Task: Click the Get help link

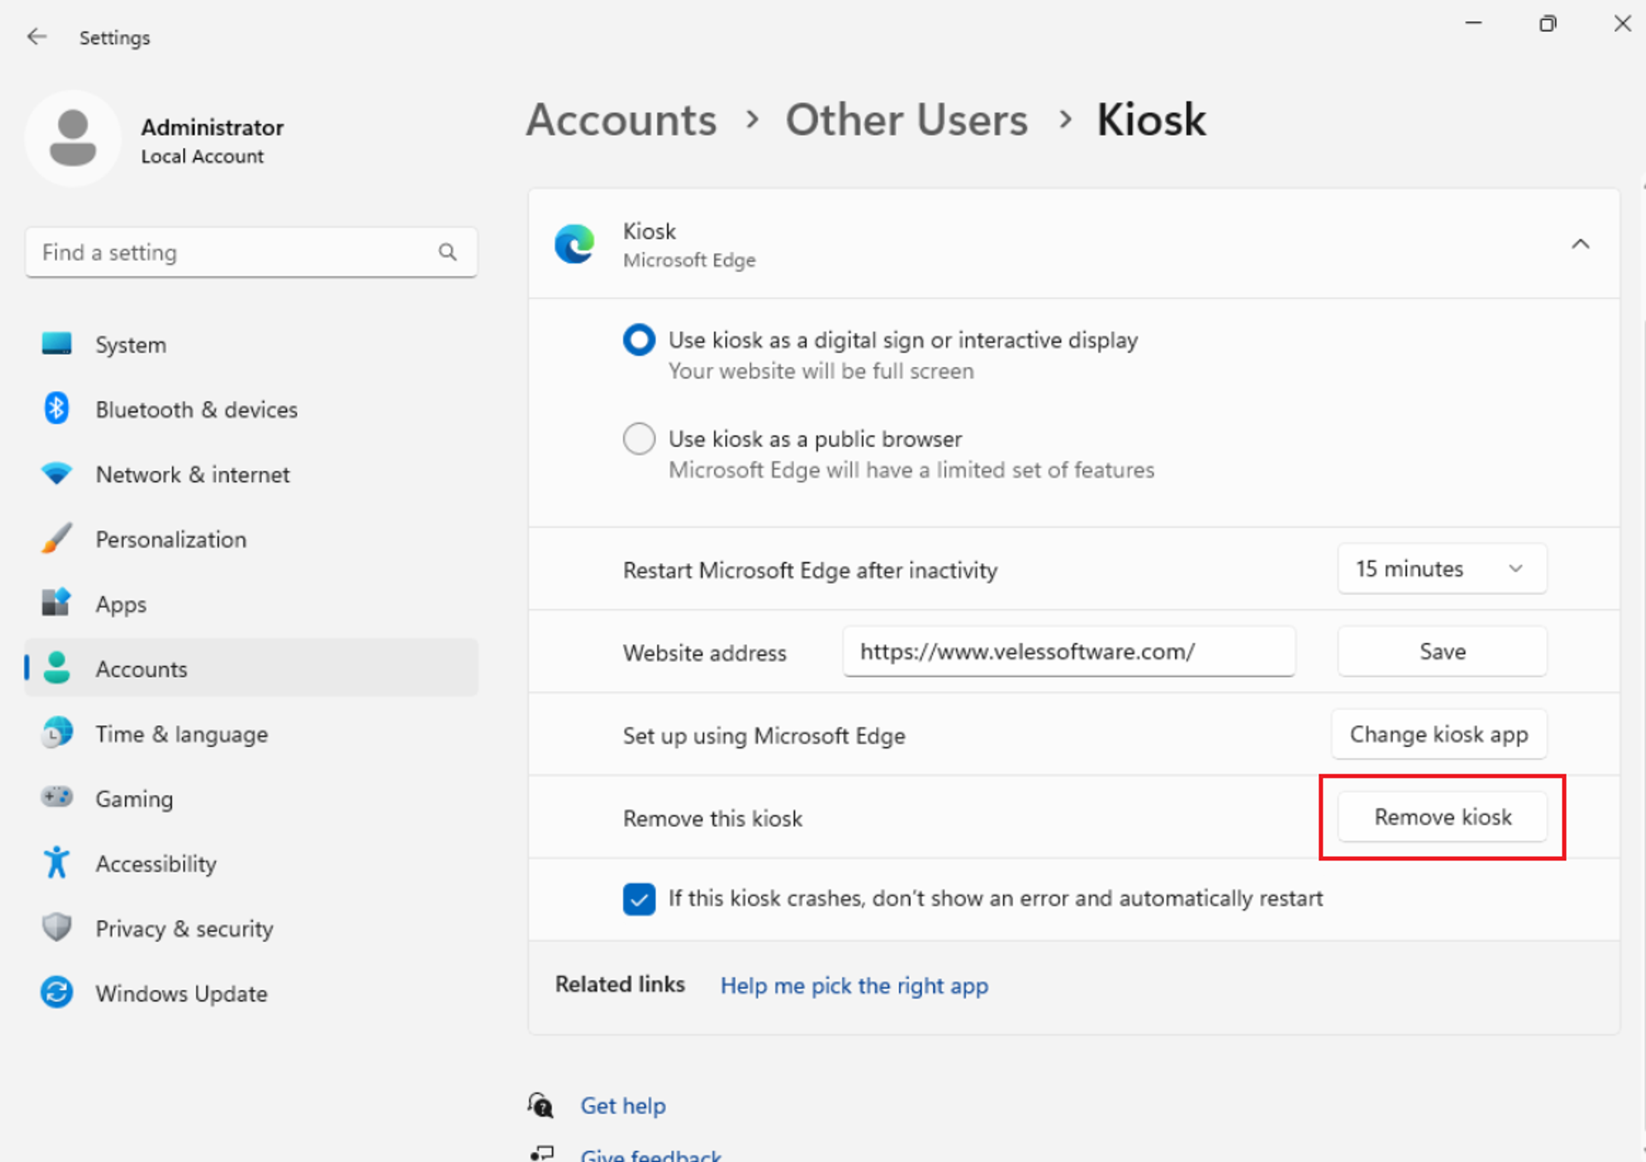Action: (x=622, y=1105)
